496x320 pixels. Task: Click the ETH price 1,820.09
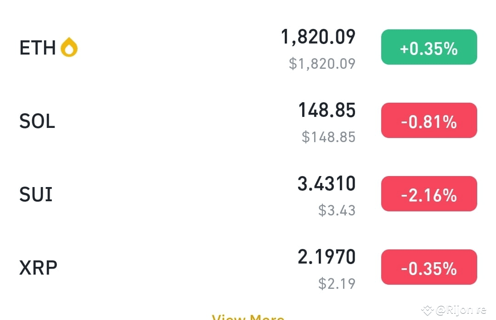(318, 37)
